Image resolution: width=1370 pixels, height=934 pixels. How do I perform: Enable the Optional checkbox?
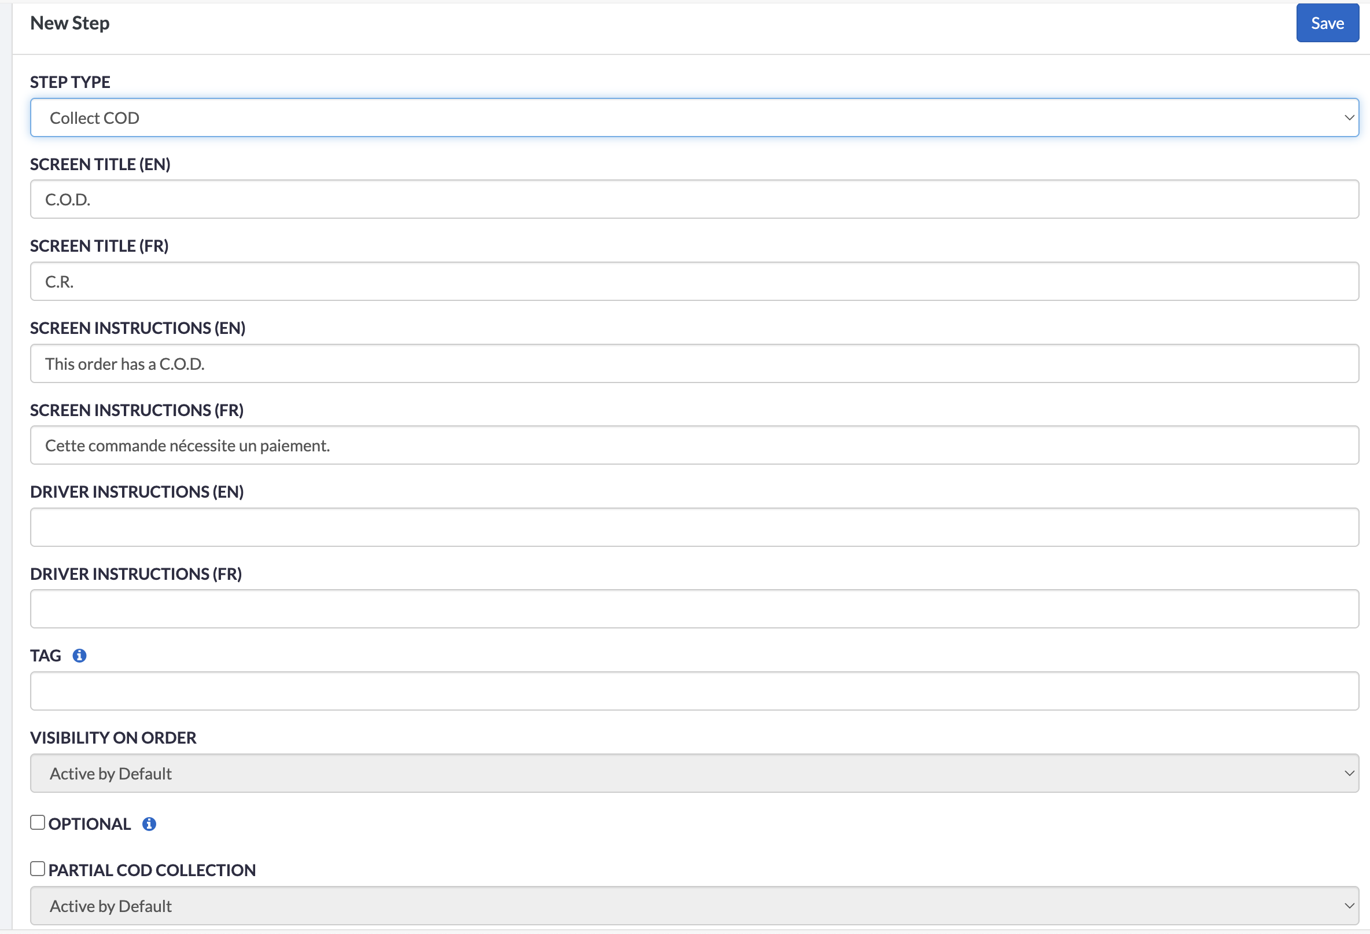point(38,822)
